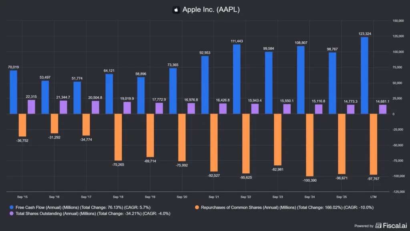Click the 98,767 free cash flow bar
Viewport: 410px width, 231px height.
(x=332, y=83)
